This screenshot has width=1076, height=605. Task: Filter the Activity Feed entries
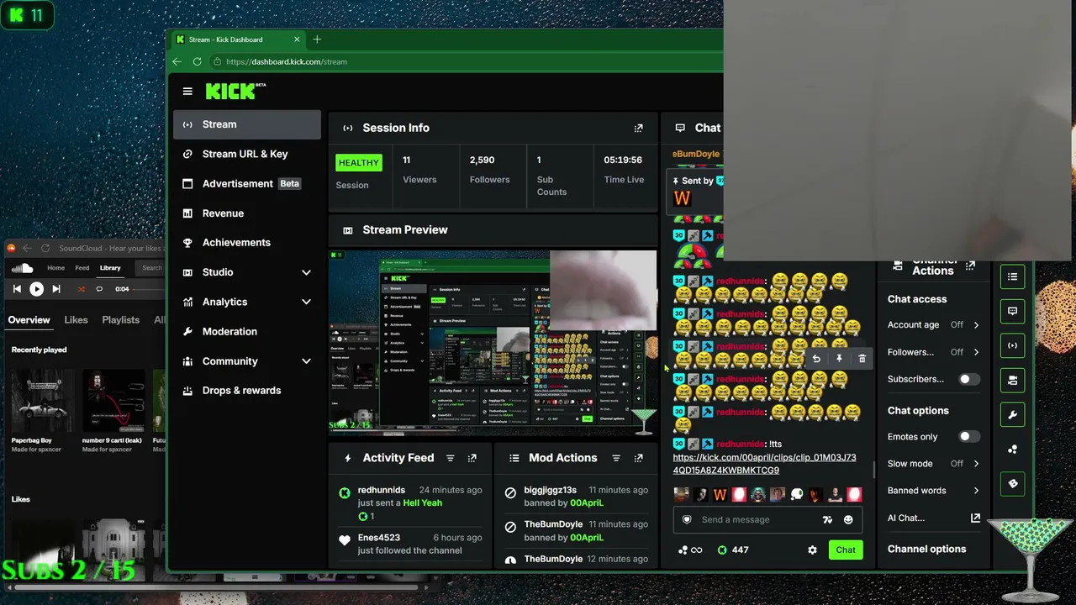(x=451, y=458)
